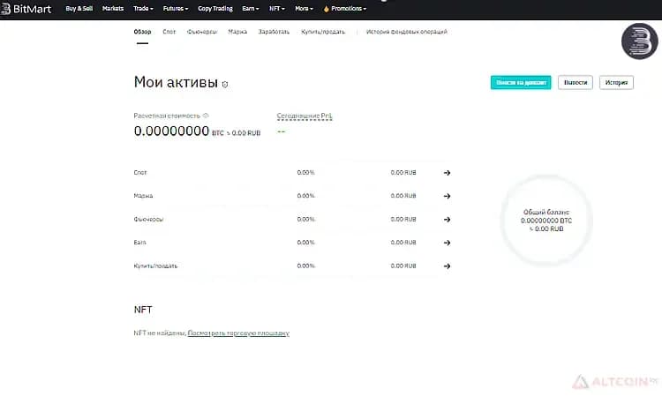Click the Купить/продать row label
Image resolution: width=662 pixels, height=397 pixels.
click(x=155, y=266)
